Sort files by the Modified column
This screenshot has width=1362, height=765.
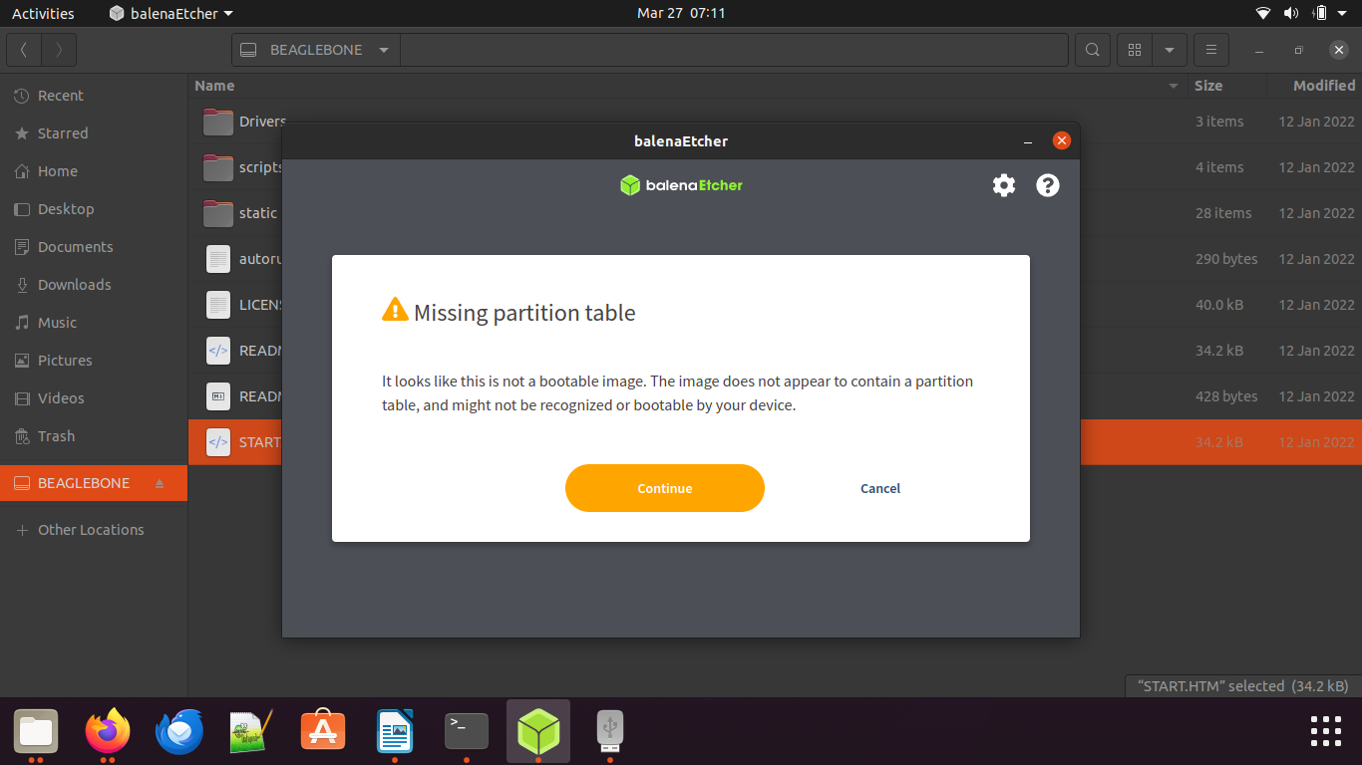1324,86
